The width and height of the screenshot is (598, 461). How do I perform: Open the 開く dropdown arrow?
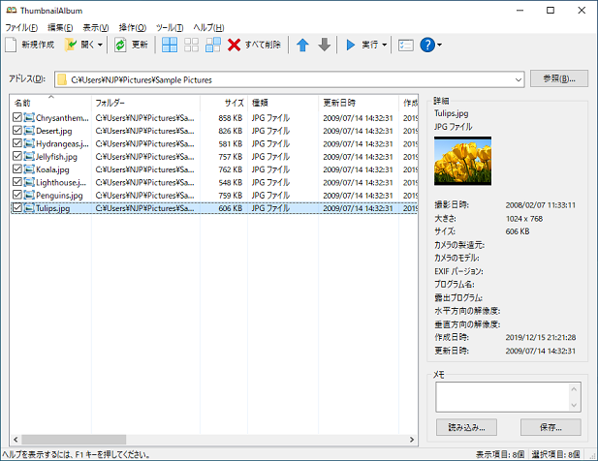(x=100, y=46)
